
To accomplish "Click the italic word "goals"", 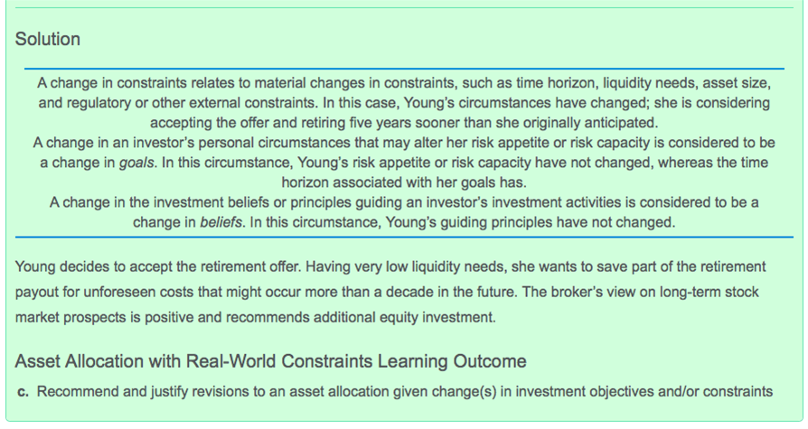I will pyautogui.click(x=136, y=163).
